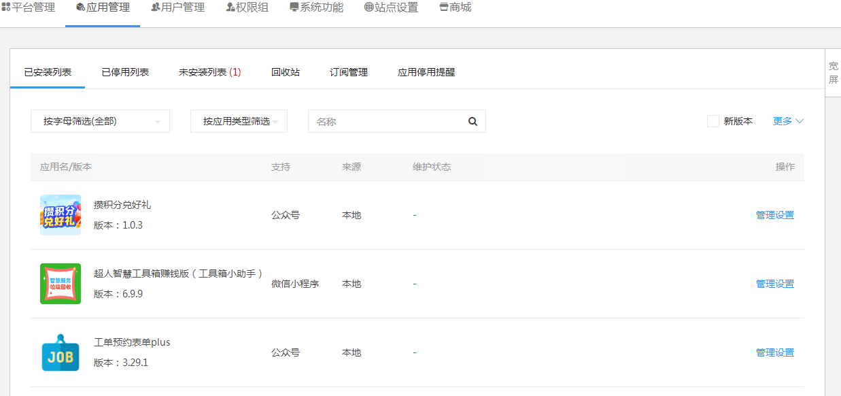
Task: Open the 应用停用提醒 tab
Action: pyautogui.click(x=426, y=72)
